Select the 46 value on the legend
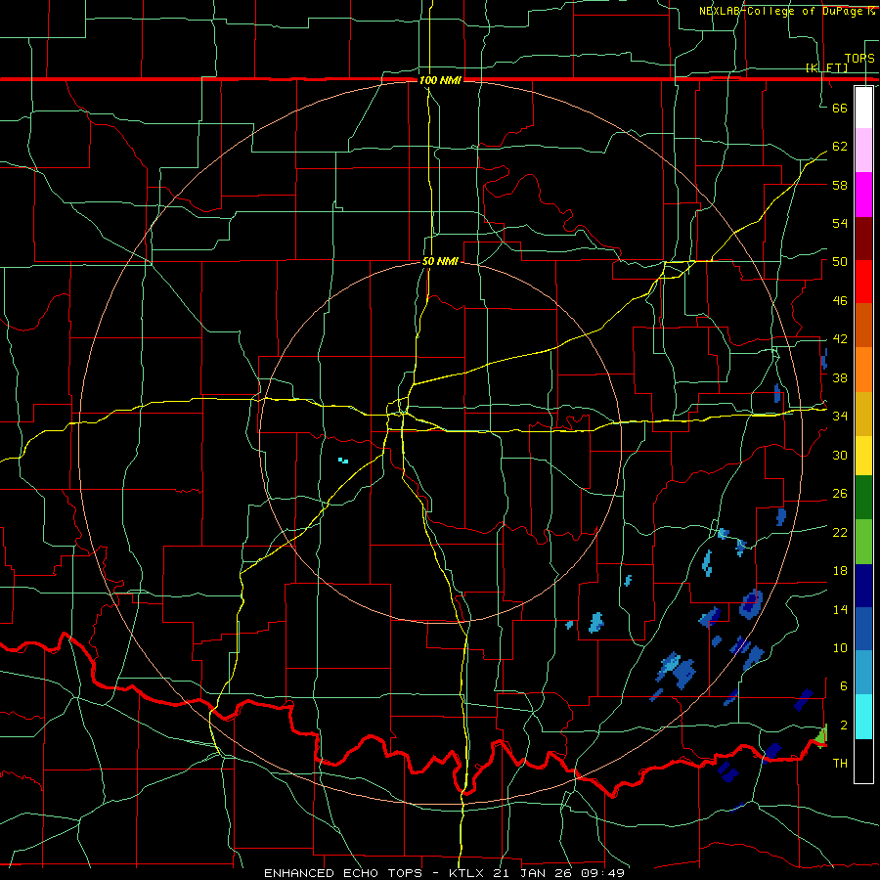880x880 pixels. [x=840, y=301]
